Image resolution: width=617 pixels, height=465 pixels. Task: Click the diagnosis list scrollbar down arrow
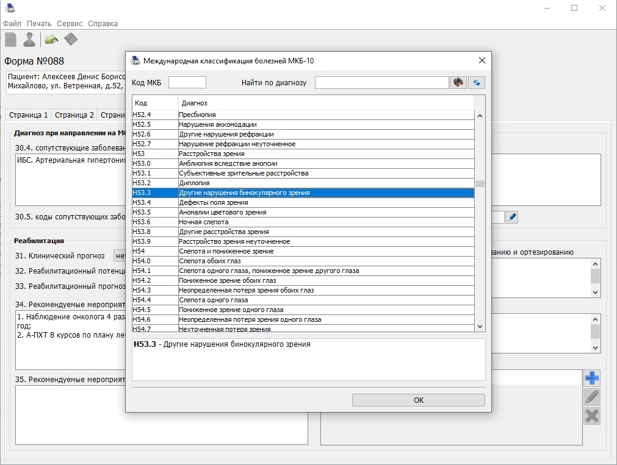coord(480,327)
